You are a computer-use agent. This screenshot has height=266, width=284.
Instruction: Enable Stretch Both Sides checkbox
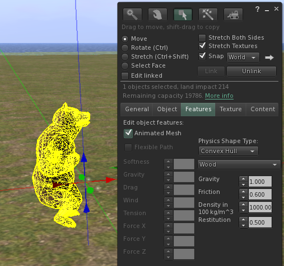pyautogui.click(x=202, y=38)
